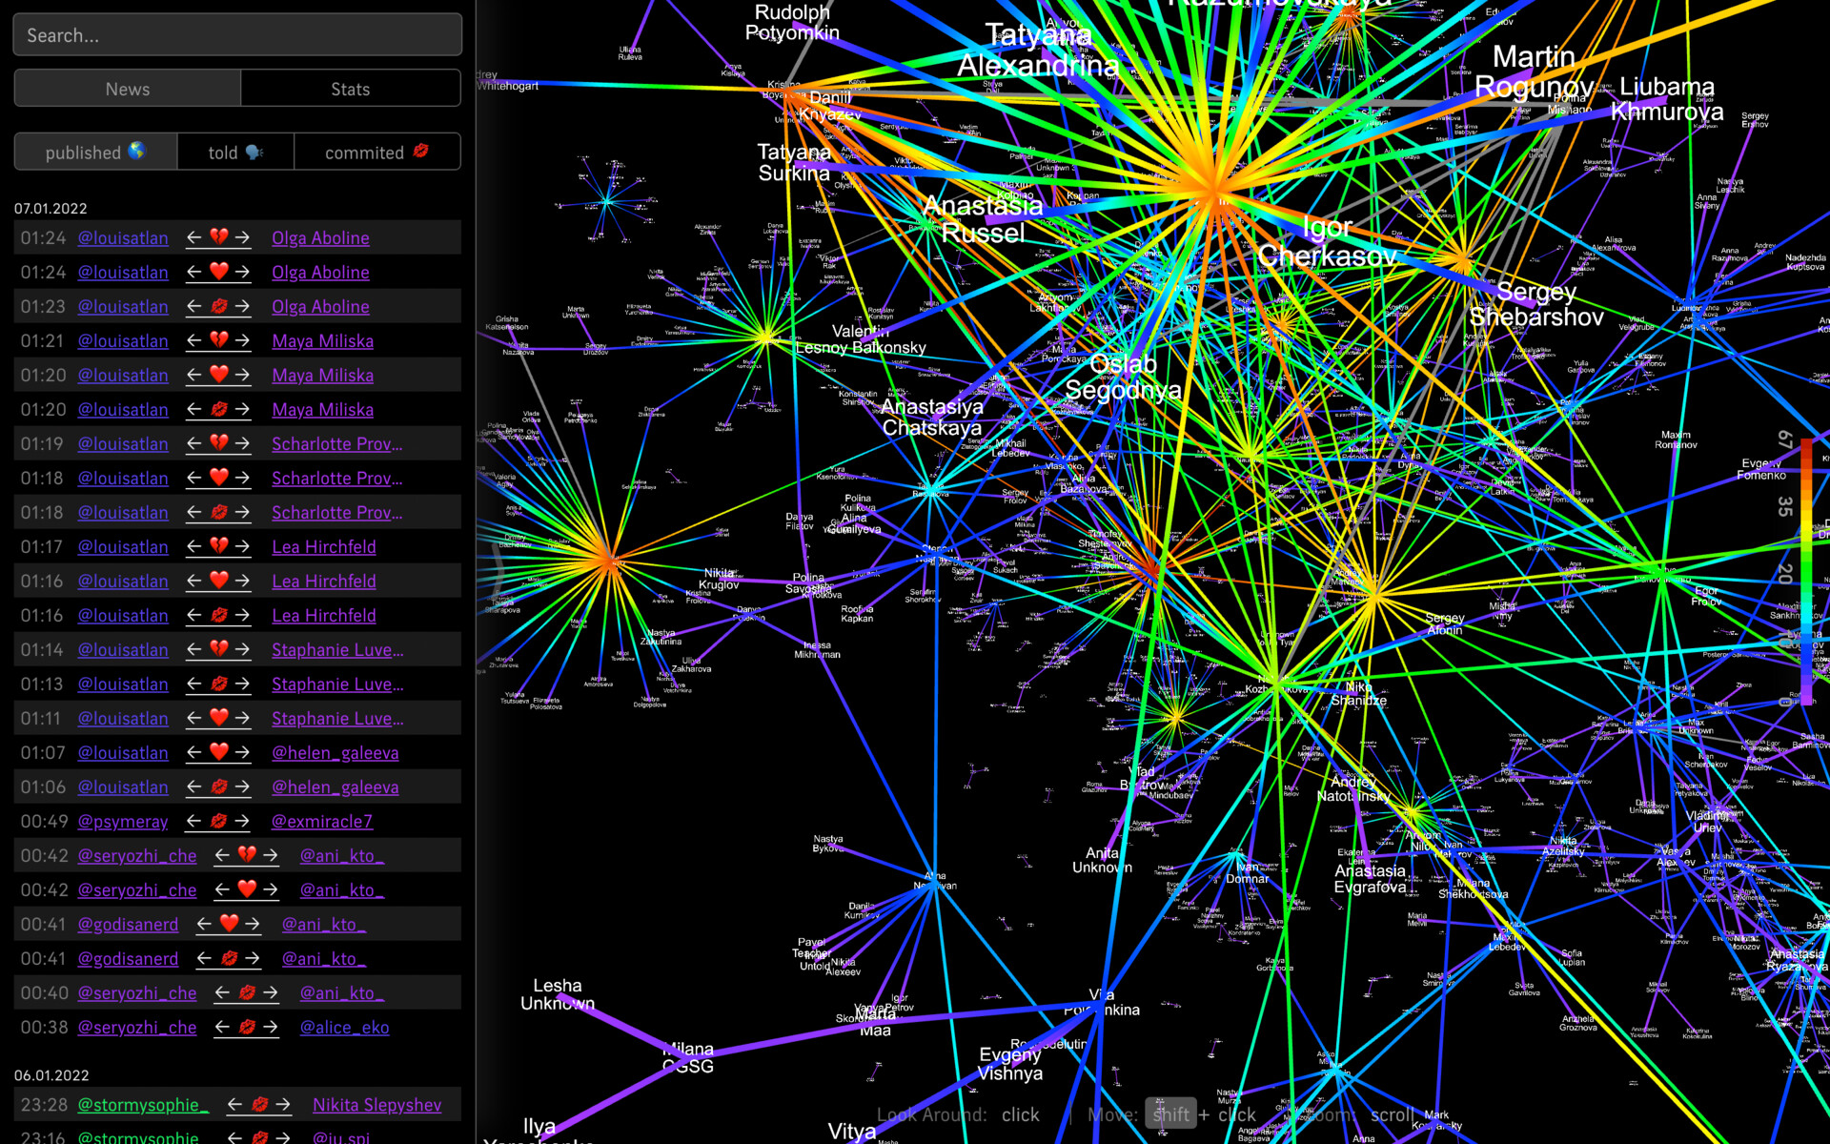
Task: Click broken heart icon in 01:17 Lea Hirchfeld row
Action: [218, 546]
